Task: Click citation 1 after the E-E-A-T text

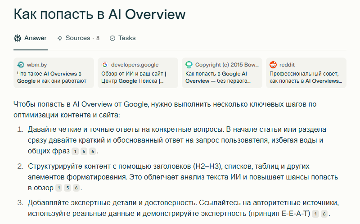Action: pos(316,214)
